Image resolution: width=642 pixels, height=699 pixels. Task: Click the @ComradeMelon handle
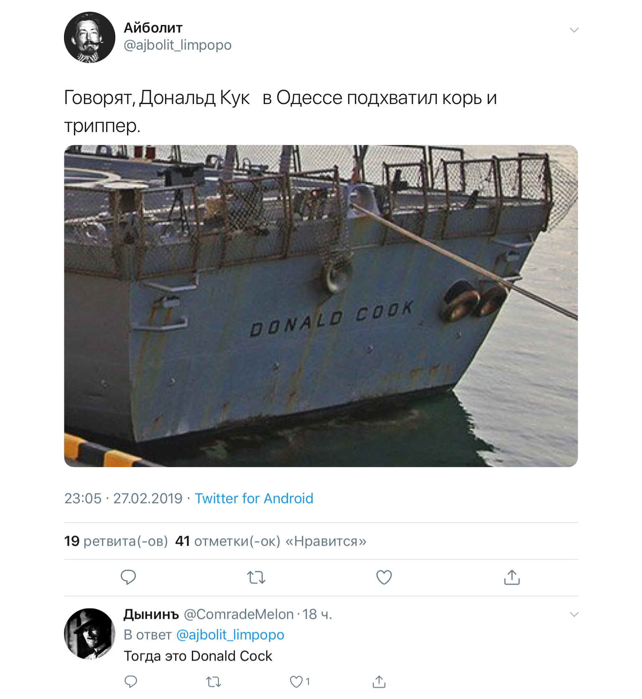pyautogui.click(x=239, y=614)
